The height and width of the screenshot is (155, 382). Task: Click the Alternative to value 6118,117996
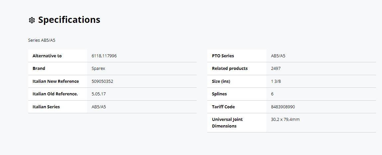[x=104, y=56]
